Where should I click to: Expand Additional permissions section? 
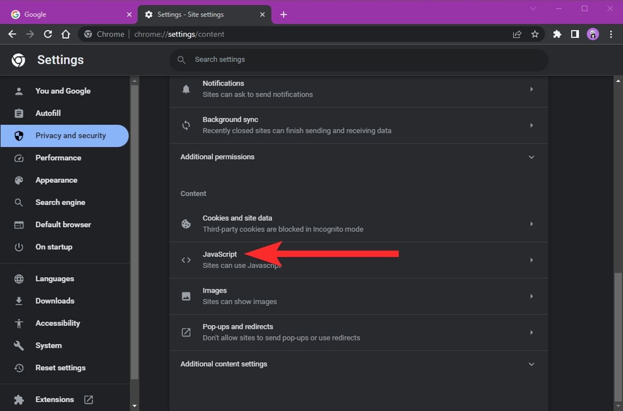(531, 157)
